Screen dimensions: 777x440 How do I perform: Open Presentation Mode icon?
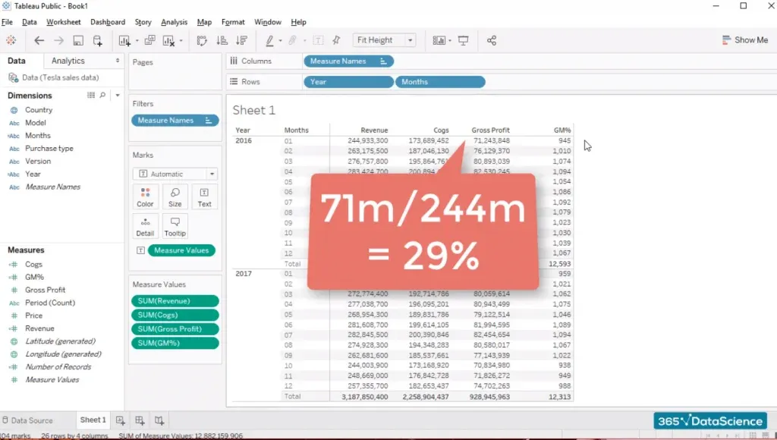pyautogui.click(x=463, y=40)
